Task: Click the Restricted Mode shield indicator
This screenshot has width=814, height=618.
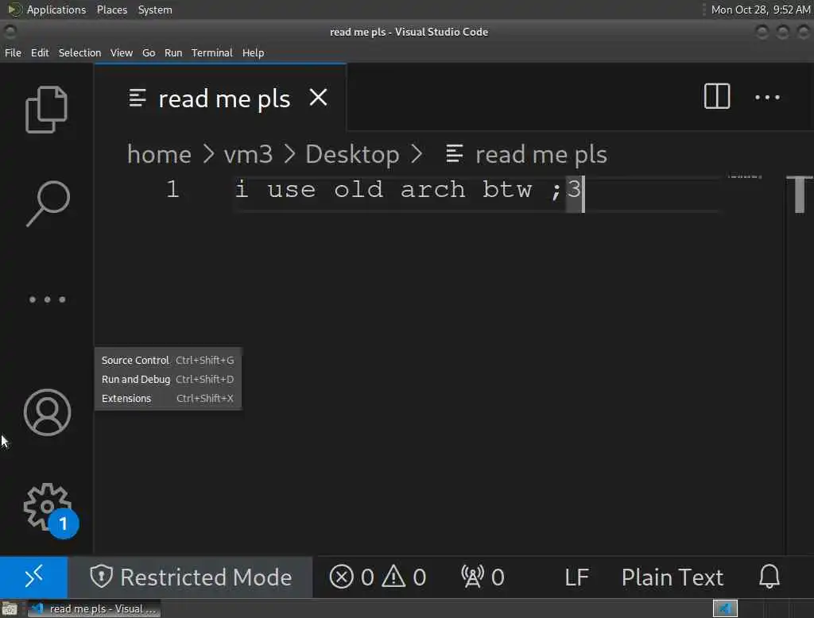Action: tap(190, 577)
